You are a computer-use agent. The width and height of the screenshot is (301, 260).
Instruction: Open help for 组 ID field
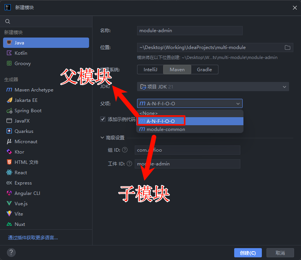point(125,150)
